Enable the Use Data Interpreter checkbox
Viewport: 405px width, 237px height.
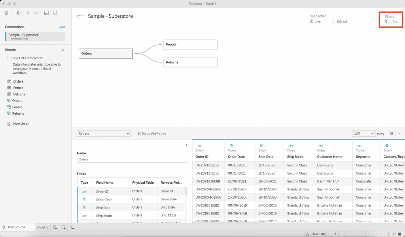9,58
